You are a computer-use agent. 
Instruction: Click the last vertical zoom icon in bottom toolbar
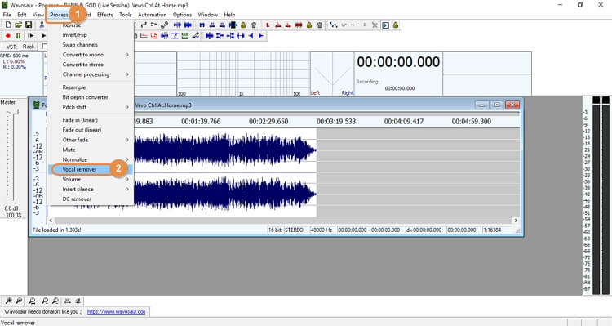pos(78,301)
